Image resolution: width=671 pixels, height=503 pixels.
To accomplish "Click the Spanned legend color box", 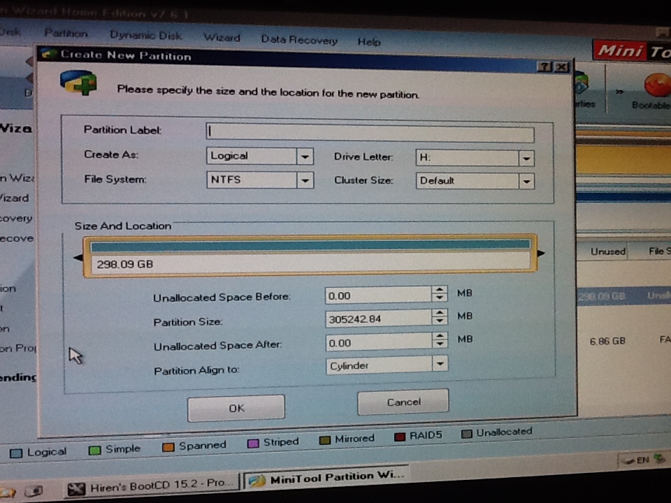I will 168,447.
